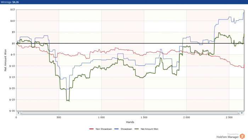248x140 pixels.
Task: Click the 1 000 hands x-axis label
Action: coord(101,118)
